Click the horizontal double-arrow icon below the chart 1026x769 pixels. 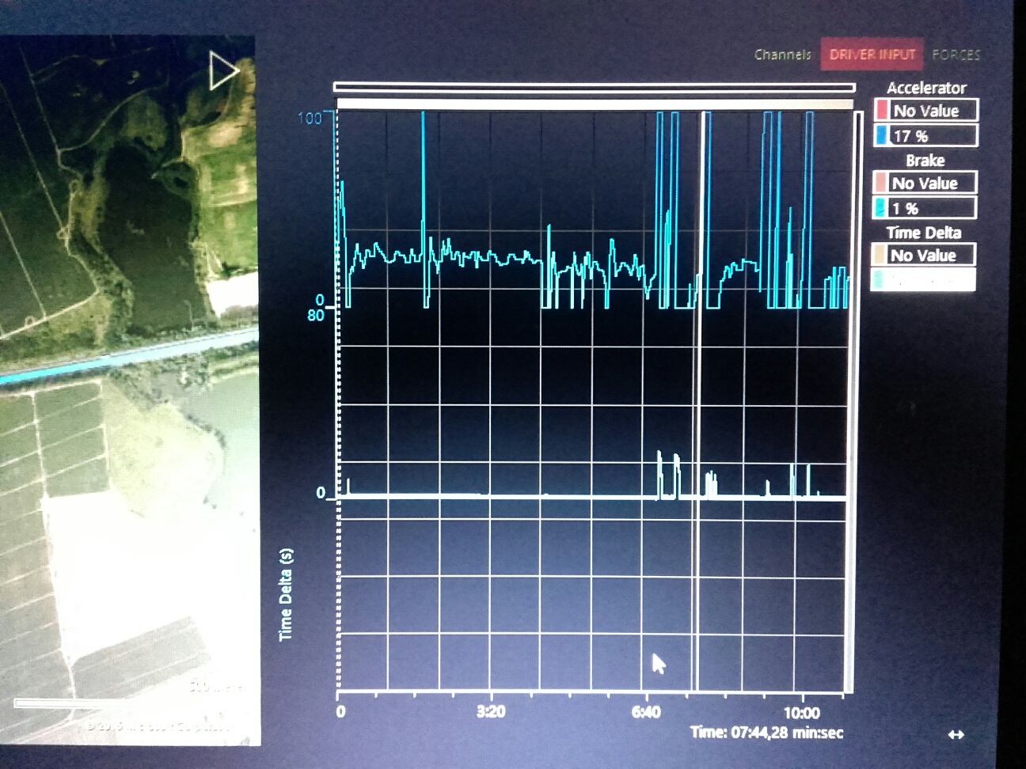tap(956, 735)
